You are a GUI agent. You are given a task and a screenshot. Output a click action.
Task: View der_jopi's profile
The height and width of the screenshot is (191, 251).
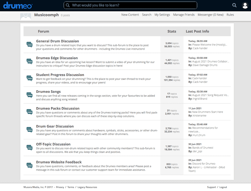pyautogui.click(x=197, y=151)
